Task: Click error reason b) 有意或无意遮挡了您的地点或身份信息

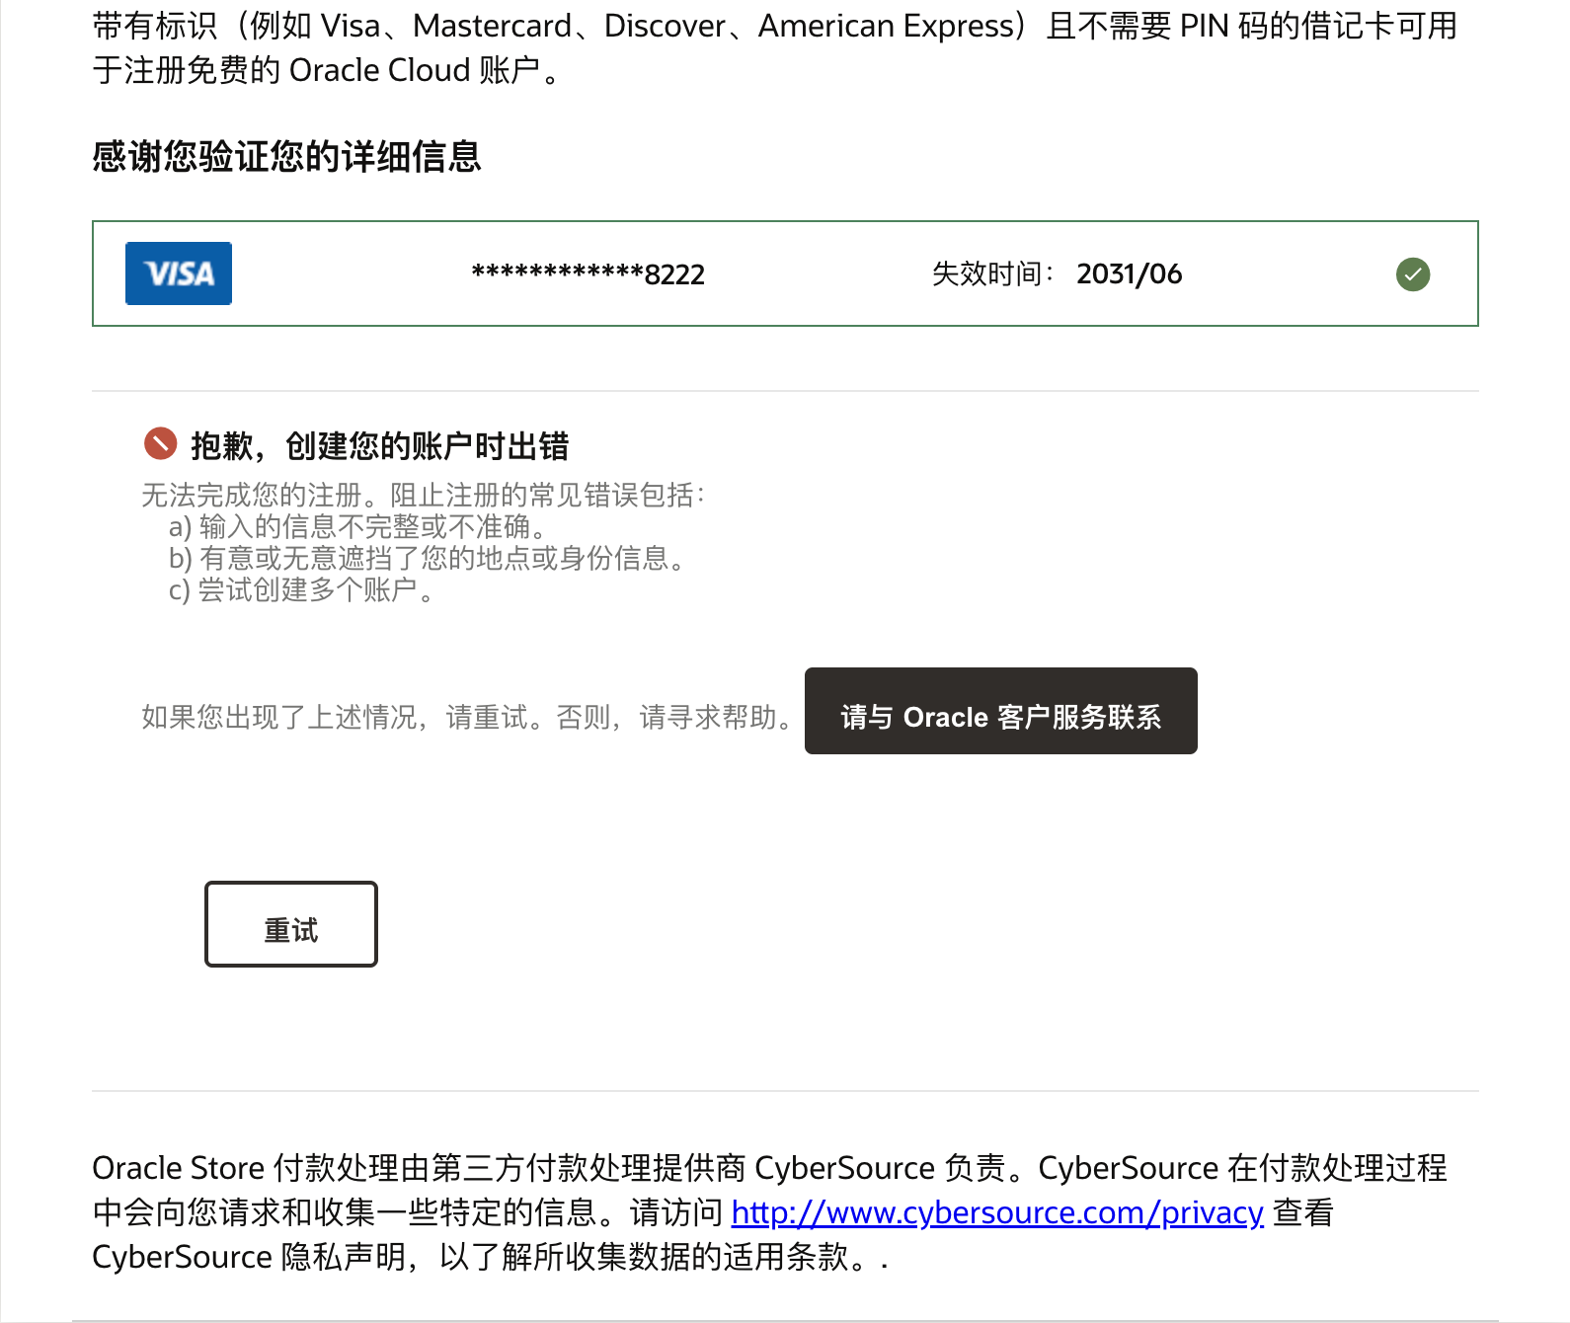Action: pyautogui.click(x=427, y=558)
